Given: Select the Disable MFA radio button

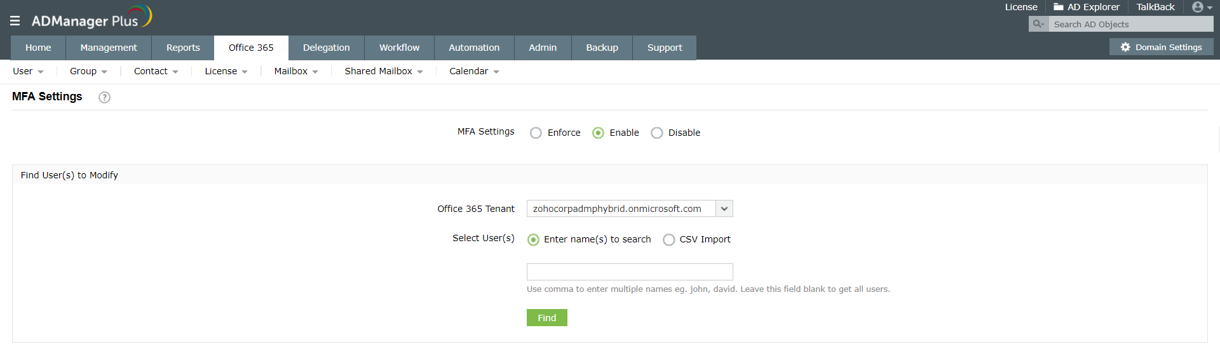Looking at the screenshot, I should point(657,133).
